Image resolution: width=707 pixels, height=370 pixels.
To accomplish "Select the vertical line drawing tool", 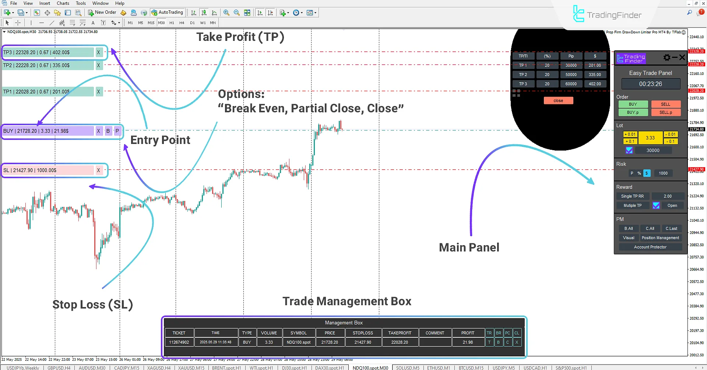I will click(31, 23).
